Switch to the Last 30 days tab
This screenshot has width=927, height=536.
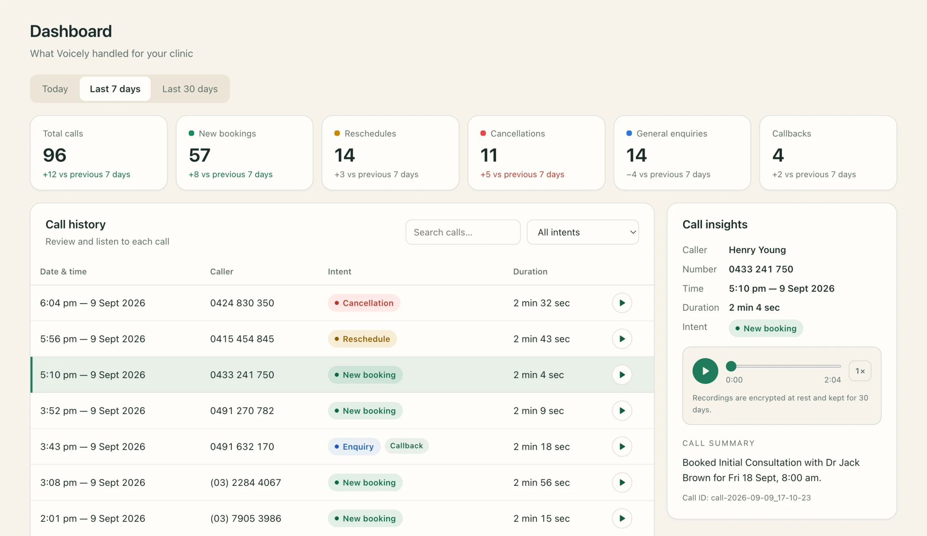(190, 89)
